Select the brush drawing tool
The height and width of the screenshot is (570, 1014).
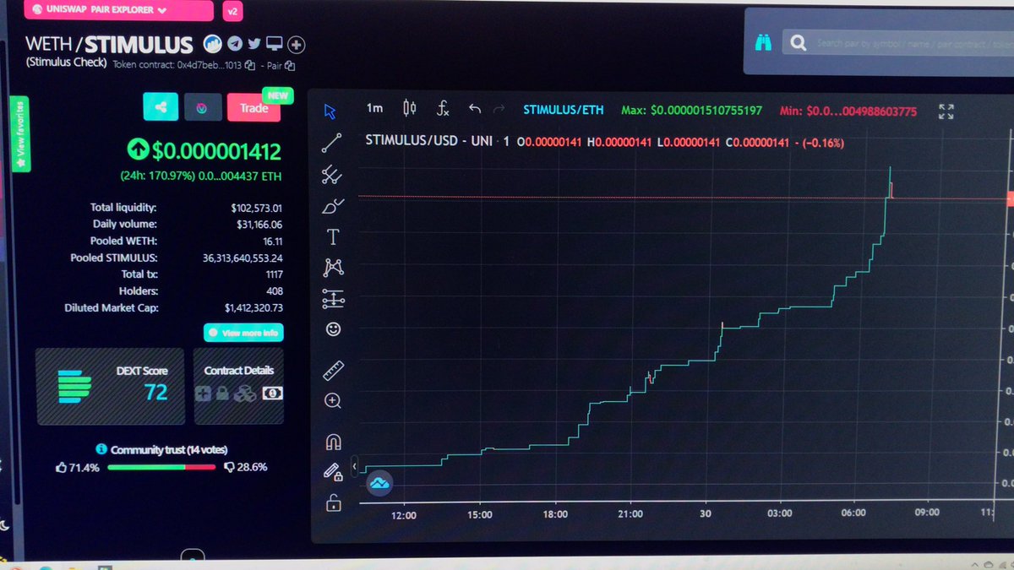click(x=333, y=205)
